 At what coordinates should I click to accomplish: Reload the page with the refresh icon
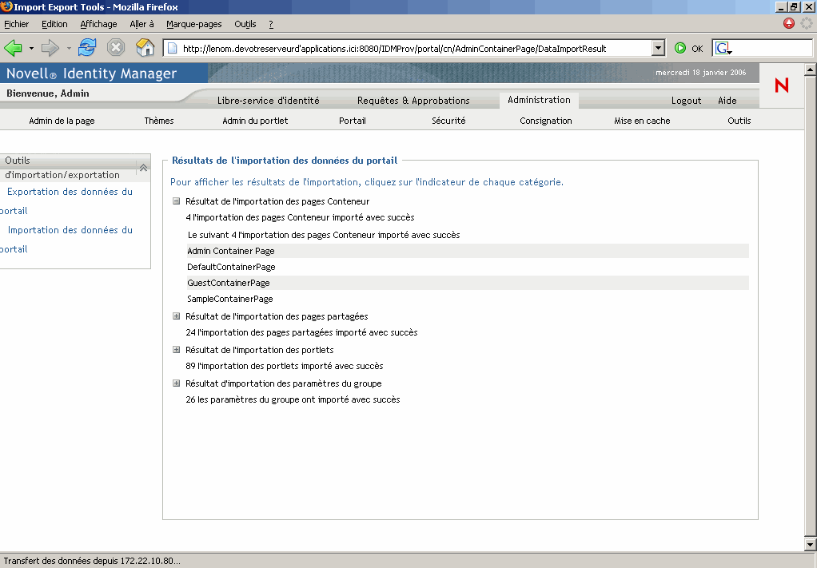[x=87, y=48]
